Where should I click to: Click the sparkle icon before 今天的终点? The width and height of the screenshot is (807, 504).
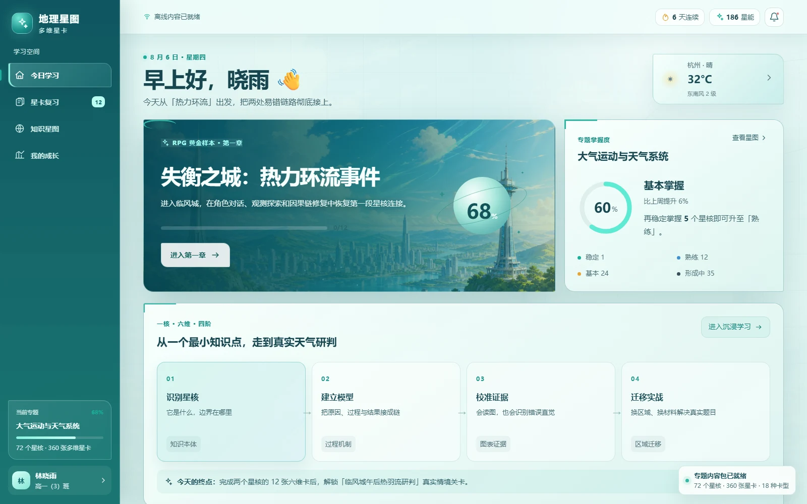(169, 482)
